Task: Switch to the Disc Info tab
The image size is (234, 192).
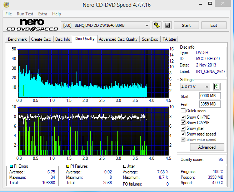Action: coord(63,39)
